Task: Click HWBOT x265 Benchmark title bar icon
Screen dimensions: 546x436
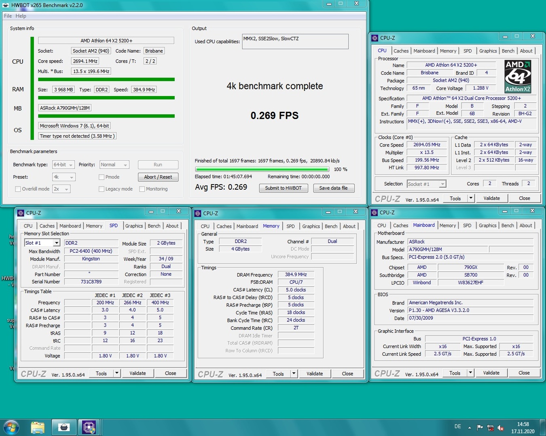Action: 6,5
